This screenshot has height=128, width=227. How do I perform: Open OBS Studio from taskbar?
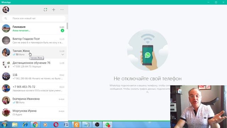[97, 125]
